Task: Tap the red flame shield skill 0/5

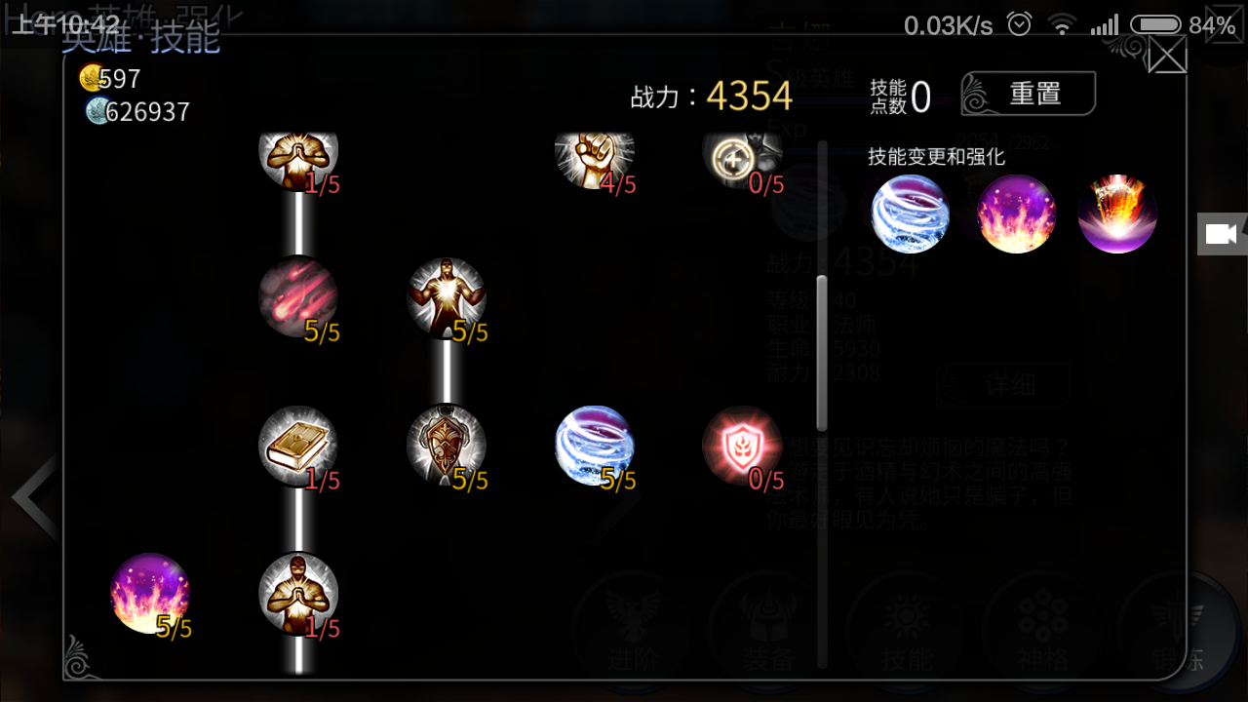Action: pos(743,446)
